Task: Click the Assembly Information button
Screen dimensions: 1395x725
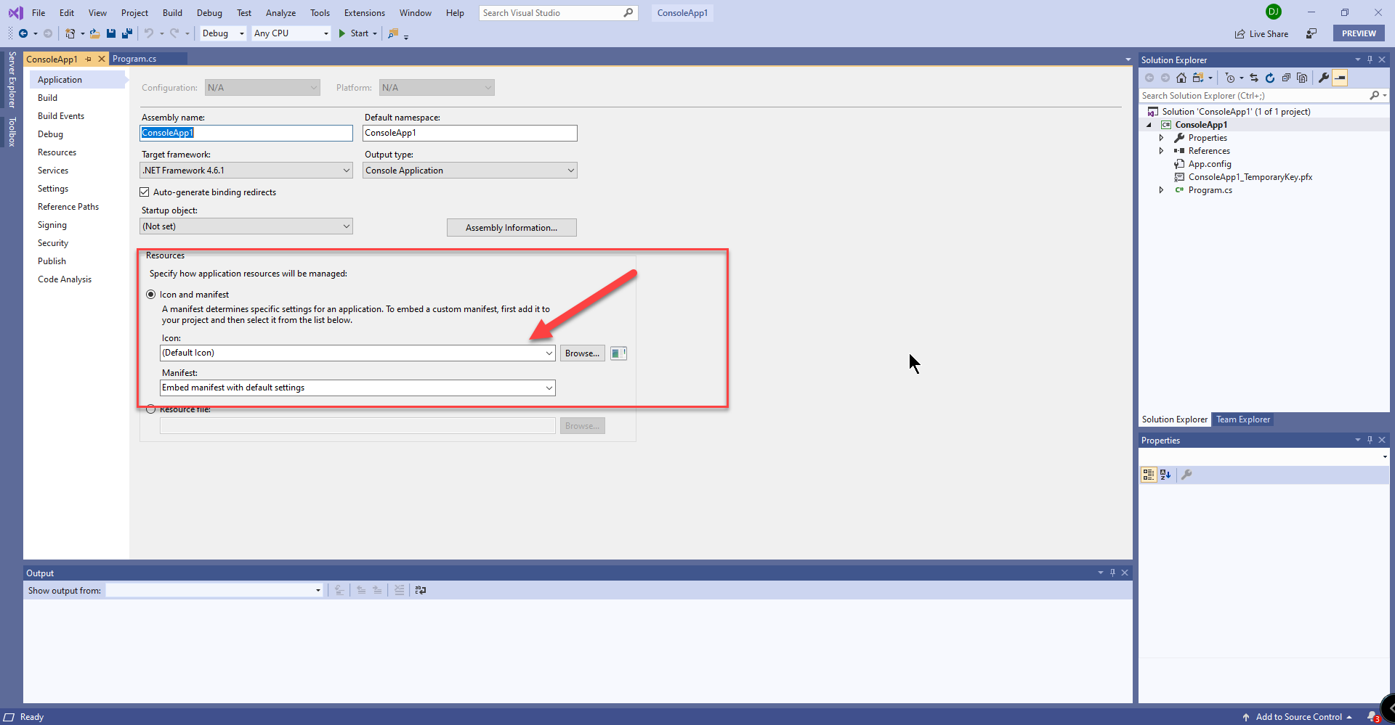Action: point(511,228)
